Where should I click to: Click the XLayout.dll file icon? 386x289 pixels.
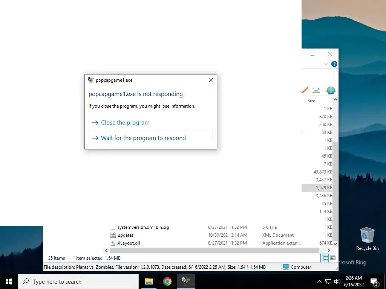113,243
